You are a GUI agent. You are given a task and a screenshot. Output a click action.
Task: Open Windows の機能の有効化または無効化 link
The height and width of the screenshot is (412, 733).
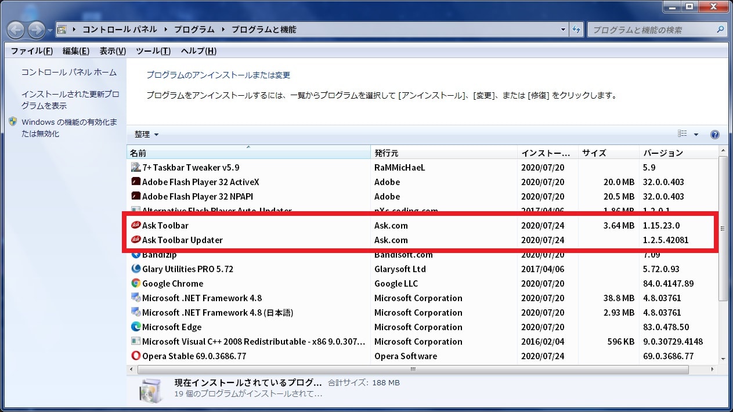tap(70, 128)
